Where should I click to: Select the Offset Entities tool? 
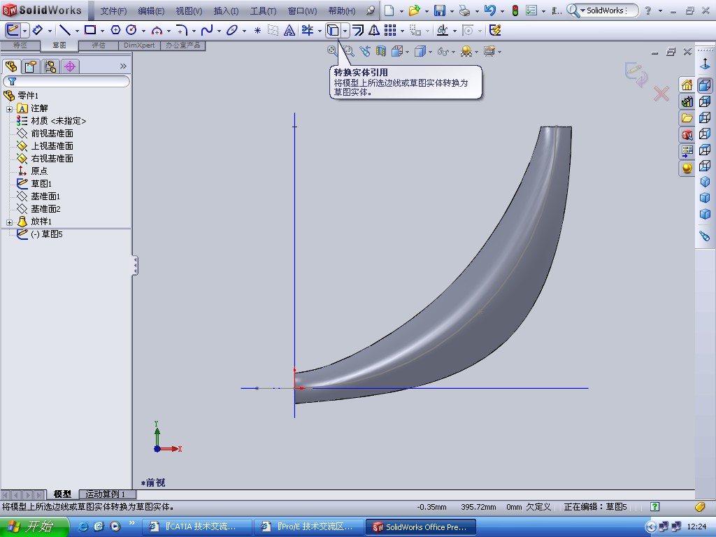(358, 31)
